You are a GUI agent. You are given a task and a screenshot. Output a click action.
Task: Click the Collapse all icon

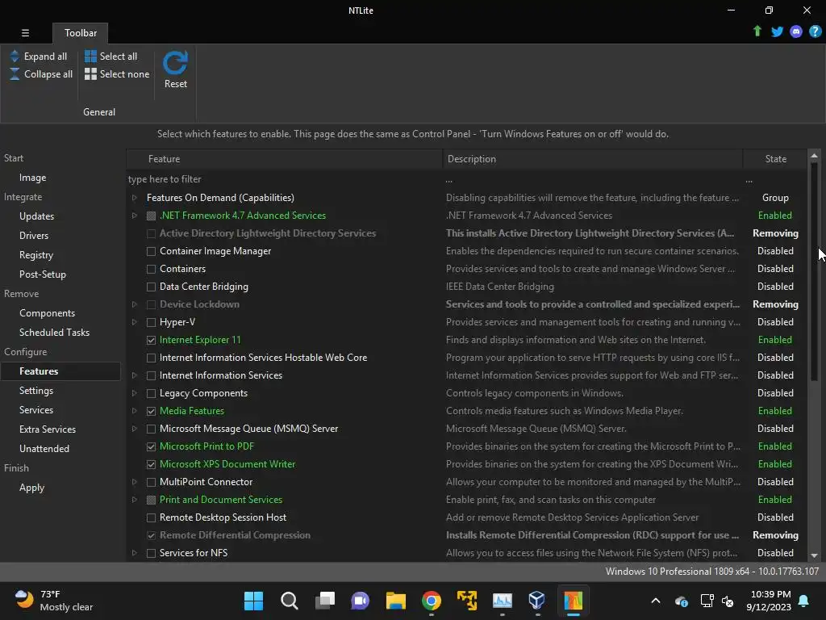[15, 73]
